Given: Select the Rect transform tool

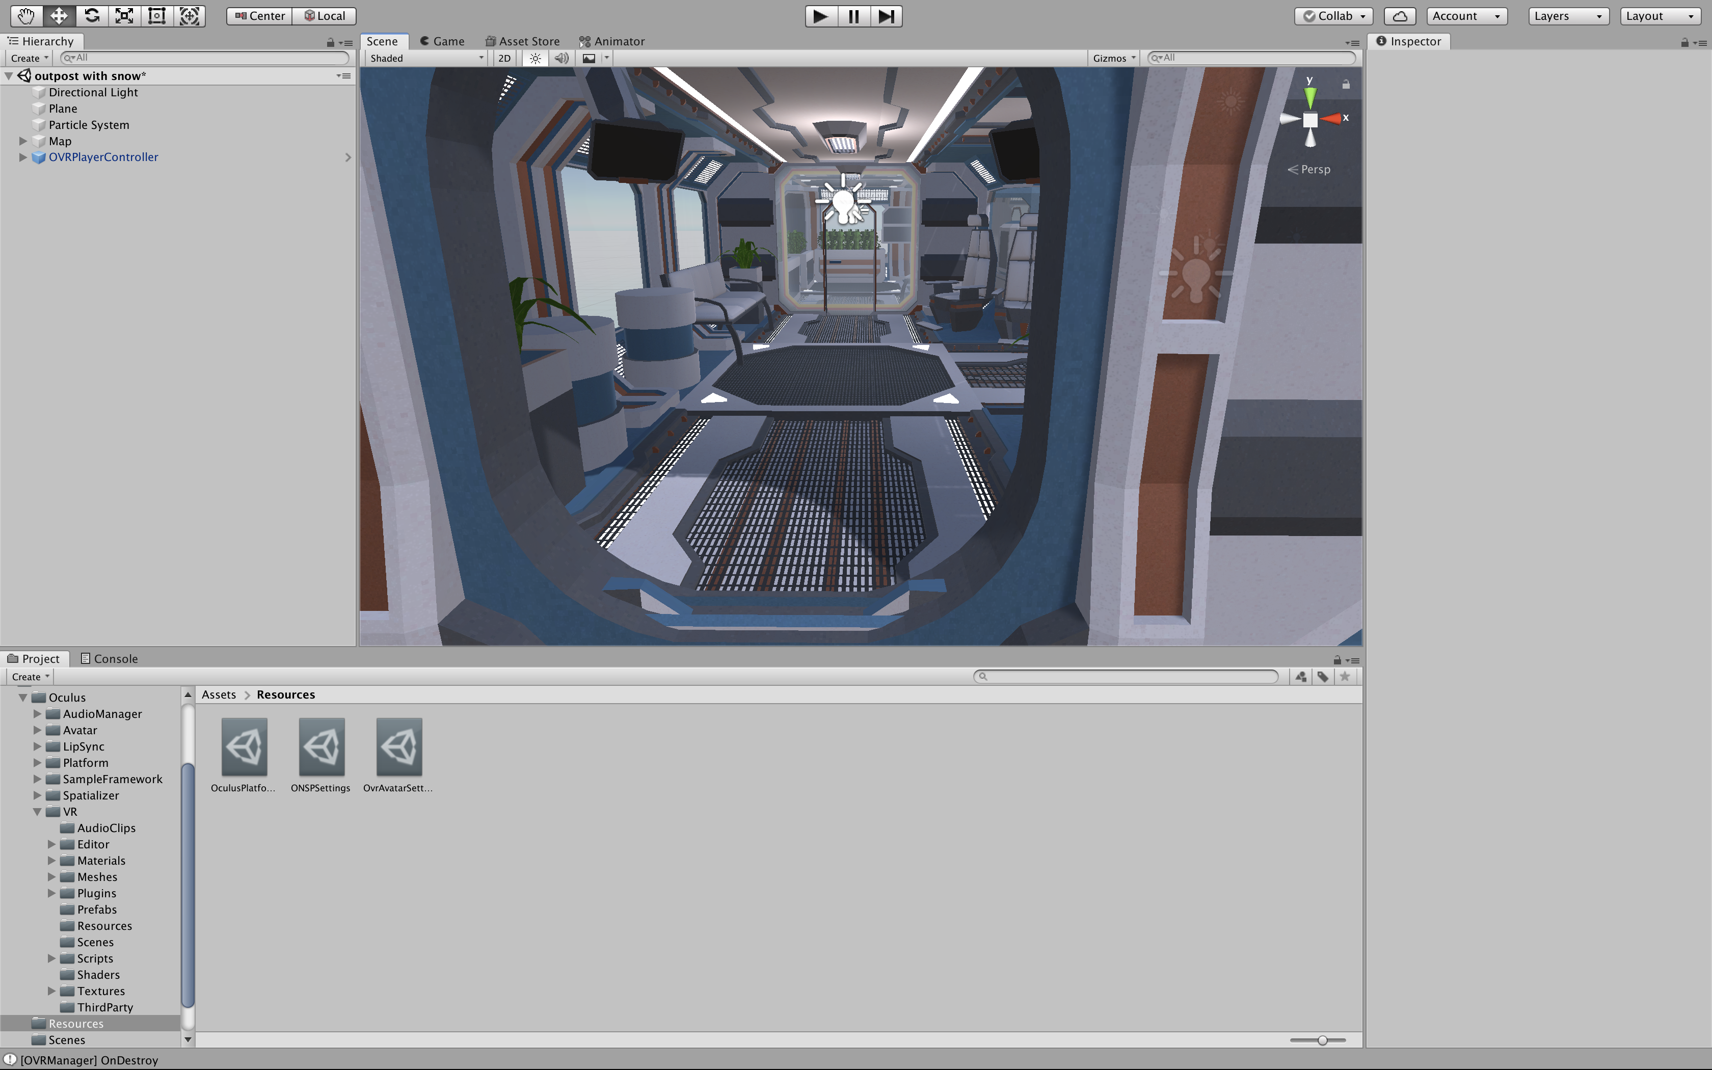Looking at the screenshot, I should (x=157, y=16).
